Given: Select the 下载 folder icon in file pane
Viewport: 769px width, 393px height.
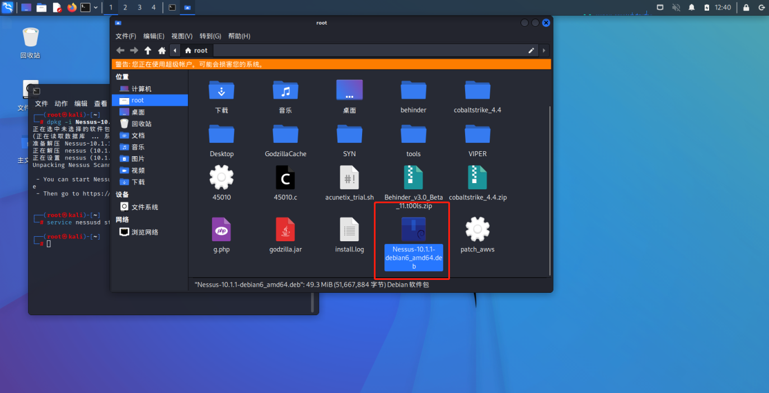Looking at the screenshot, I should [x=222, y=90].
